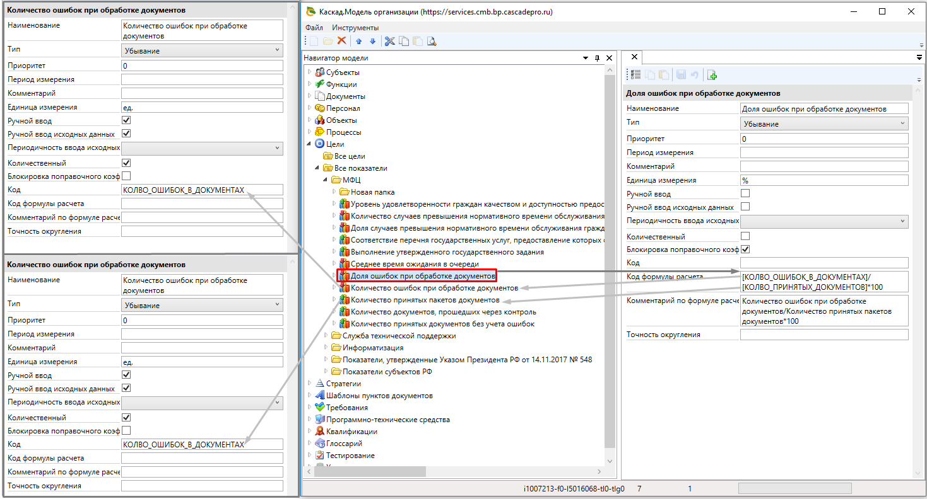Screen dimensions: 927x499
Task: Collapse the Цели tree node
Action: pyautogui.click(x=309, y=144)
